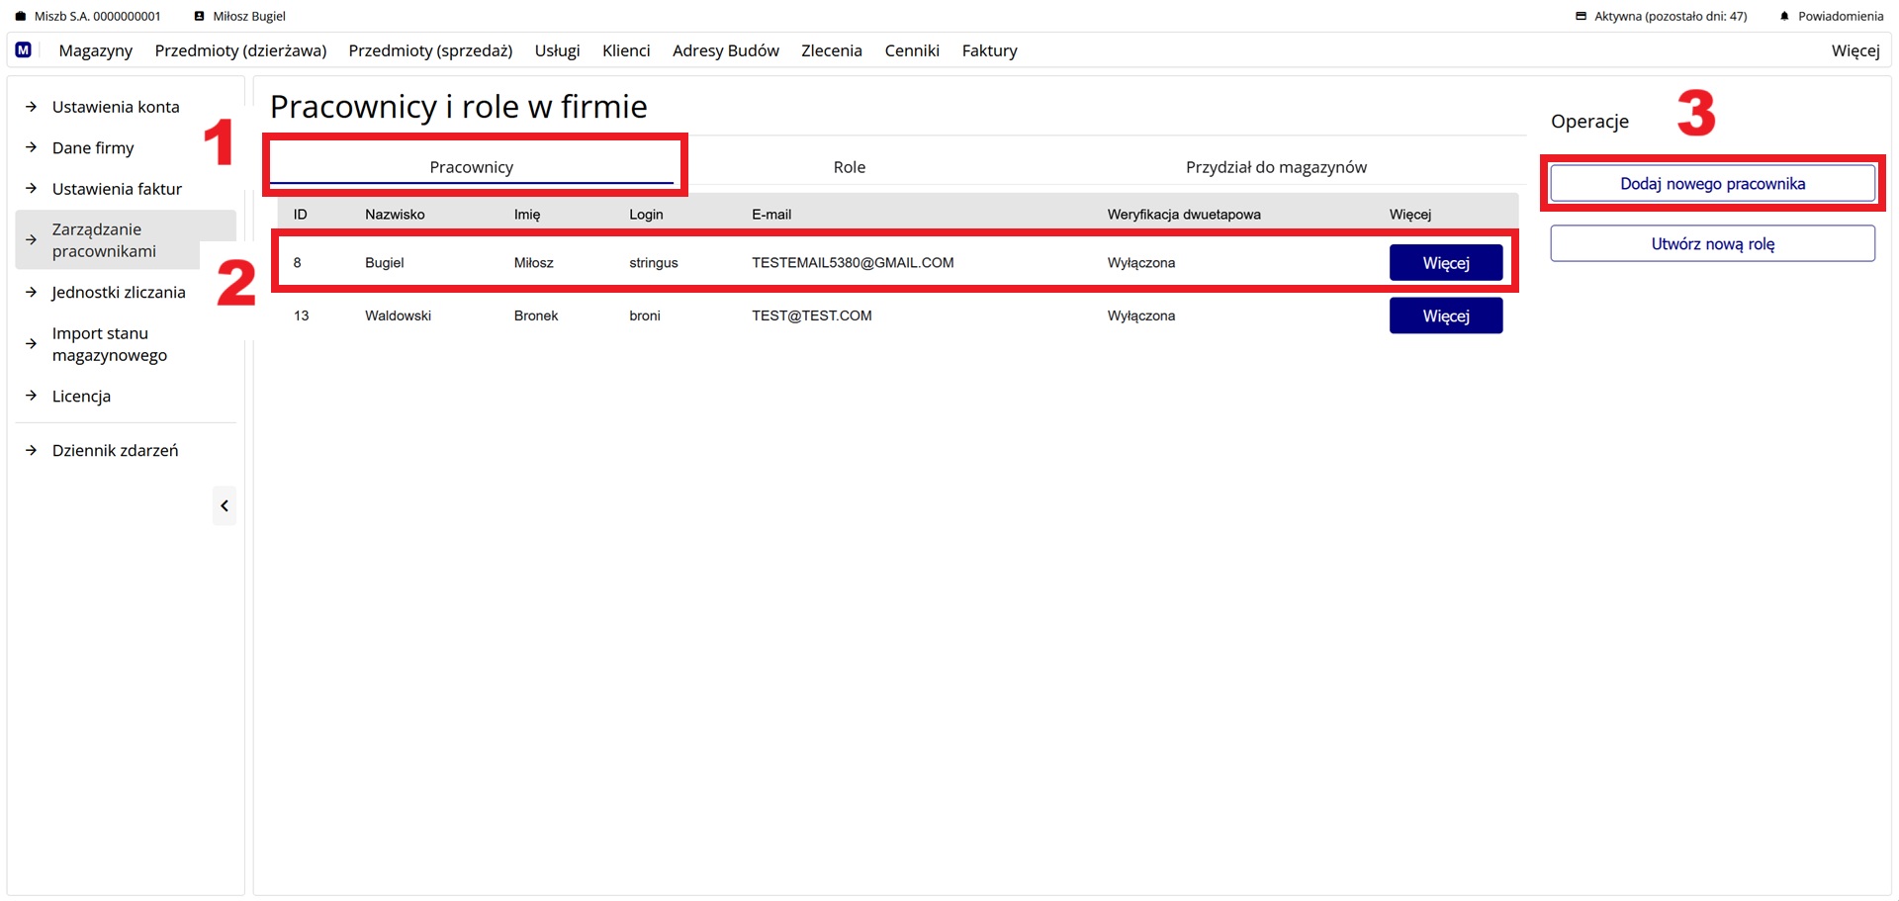The height and width of the screenshot is (901, 1899).
Task: Open the Faktury menu item
Action: 989,50
